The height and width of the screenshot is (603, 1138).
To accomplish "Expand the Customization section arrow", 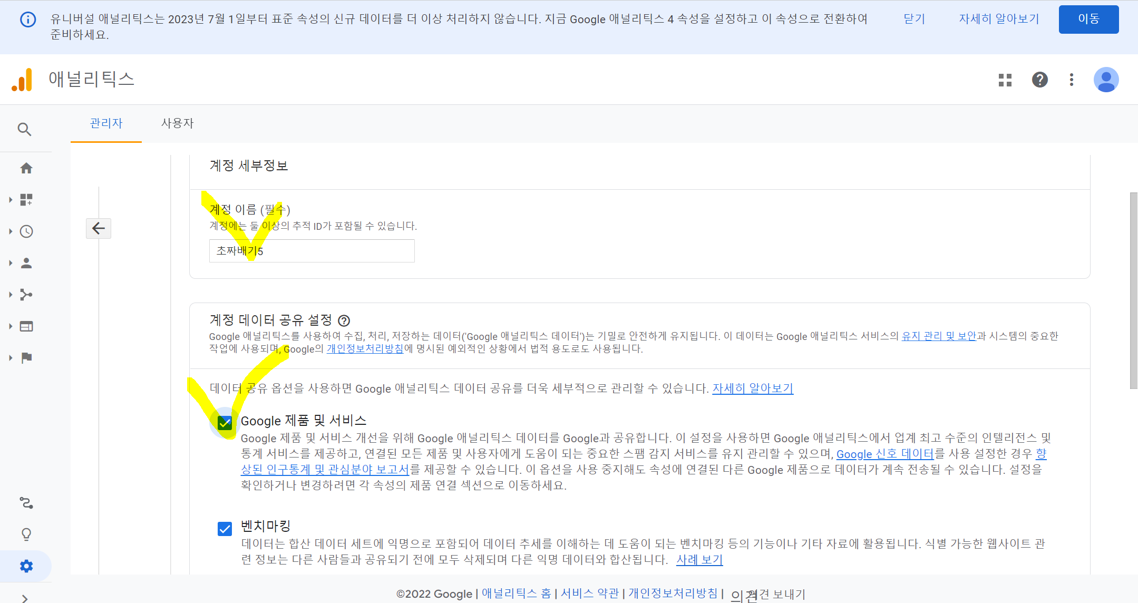I will 11,200.
